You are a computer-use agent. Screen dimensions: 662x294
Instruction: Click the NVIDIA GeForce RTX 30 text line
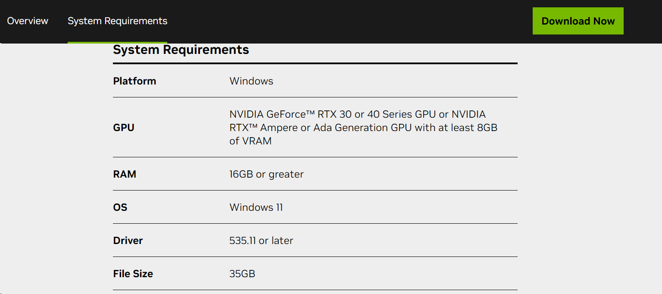(x=357, y=114)
